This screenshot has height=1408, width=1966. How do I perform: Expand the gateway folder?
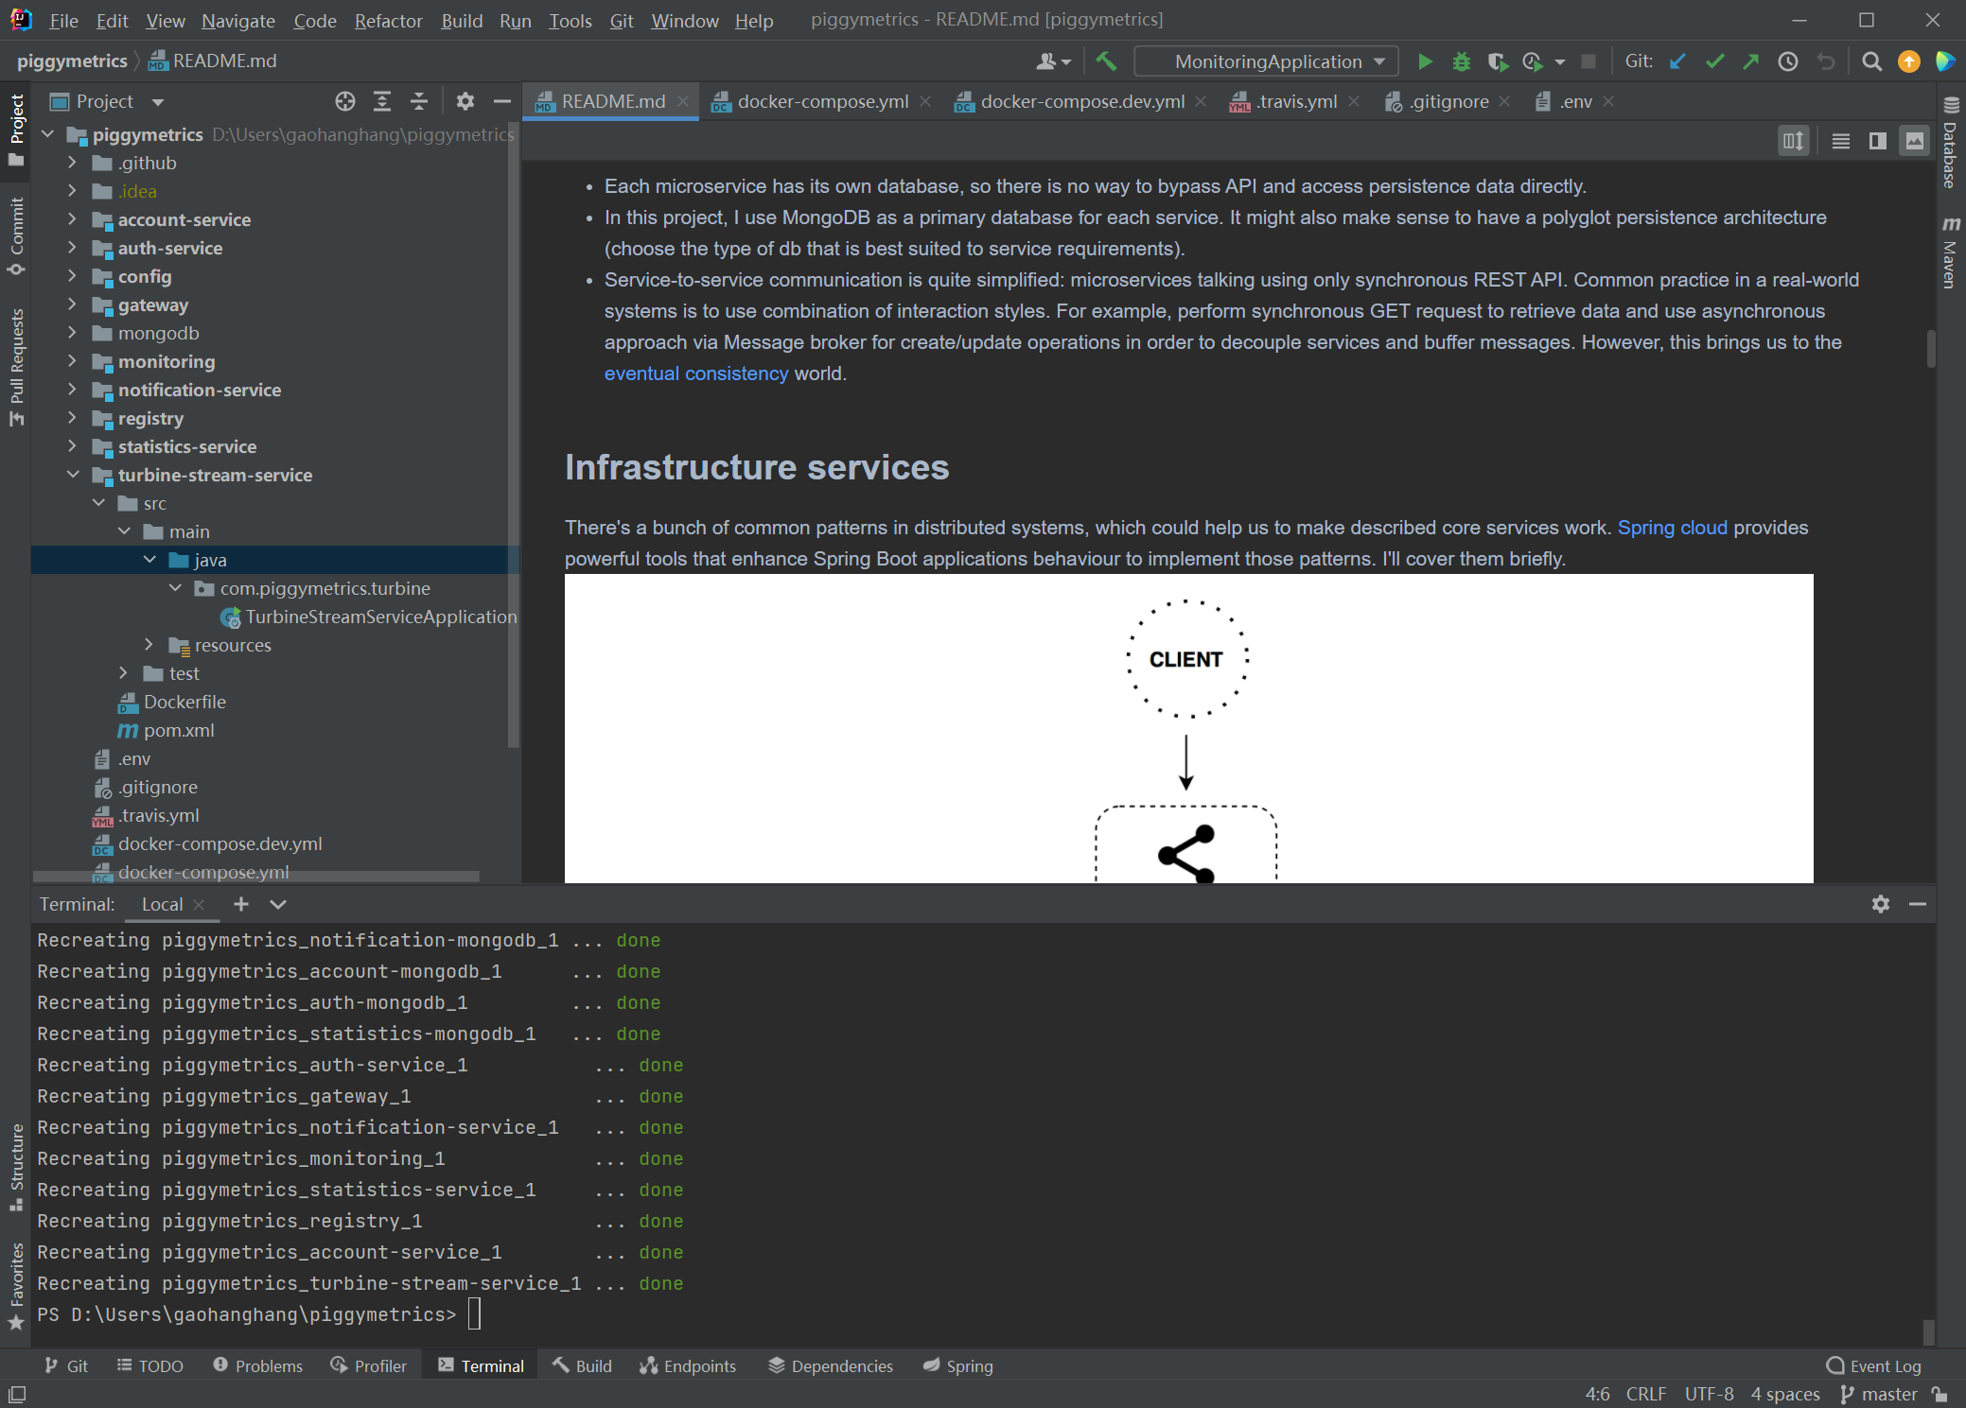(x=72, y=304)
